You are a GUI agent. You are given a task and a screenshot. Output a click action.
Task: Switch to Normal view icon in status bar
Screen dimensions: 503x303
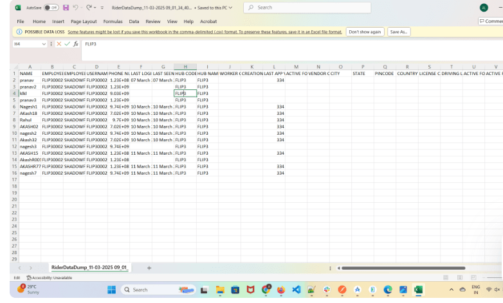coord(446,277)
